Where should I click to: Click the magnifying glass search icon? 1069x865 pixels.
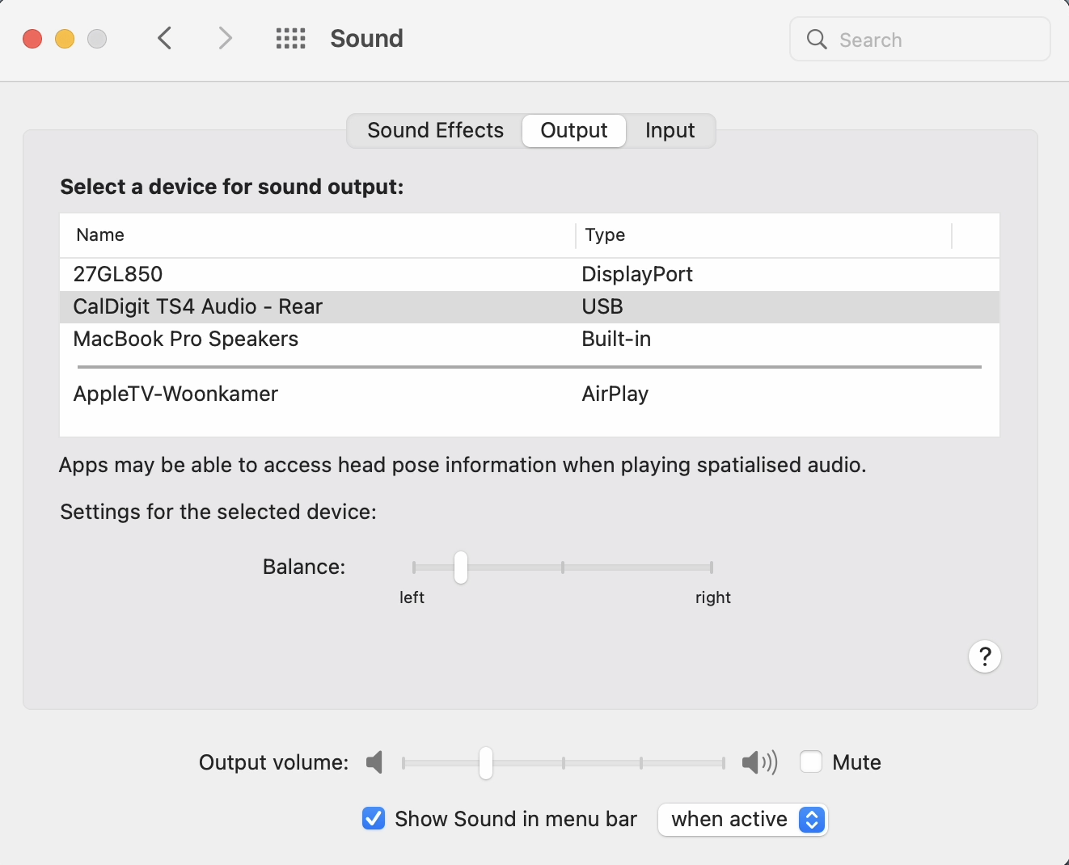pos(817,40)
